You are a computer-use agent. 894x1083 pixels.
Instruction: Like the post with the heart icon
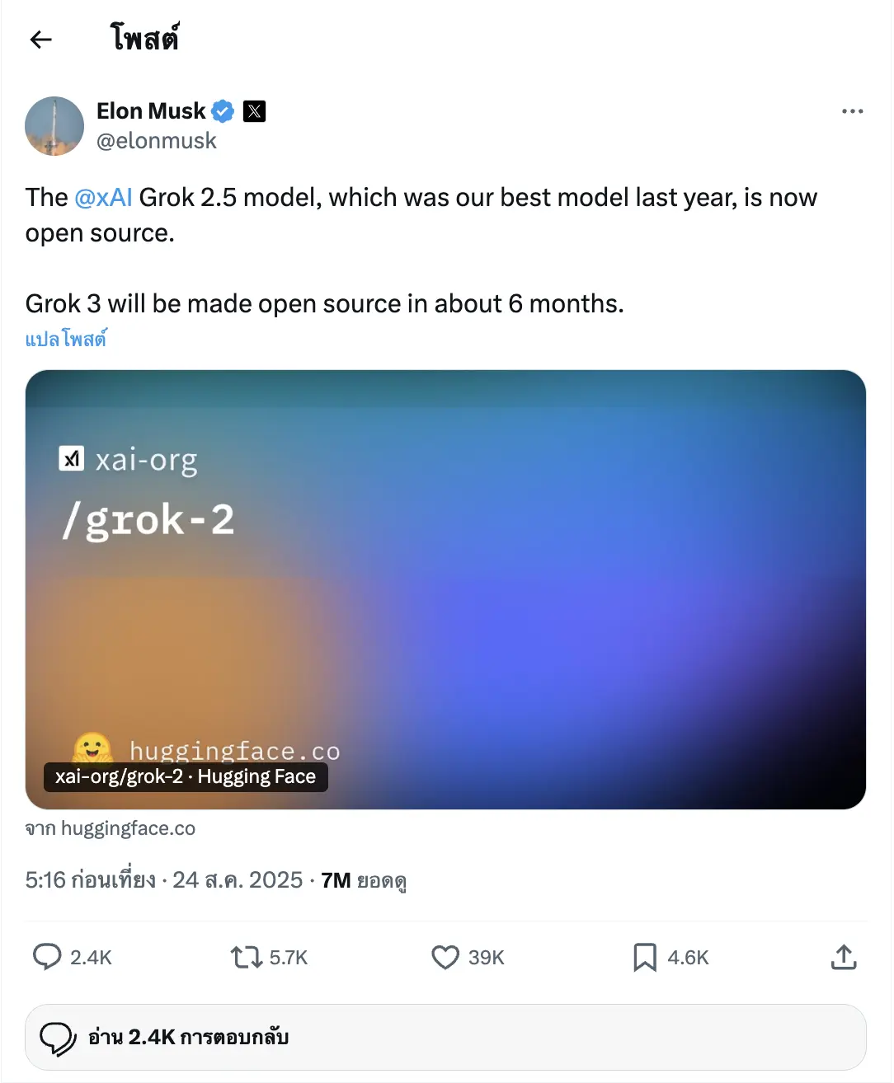click(x=445, y=957)
